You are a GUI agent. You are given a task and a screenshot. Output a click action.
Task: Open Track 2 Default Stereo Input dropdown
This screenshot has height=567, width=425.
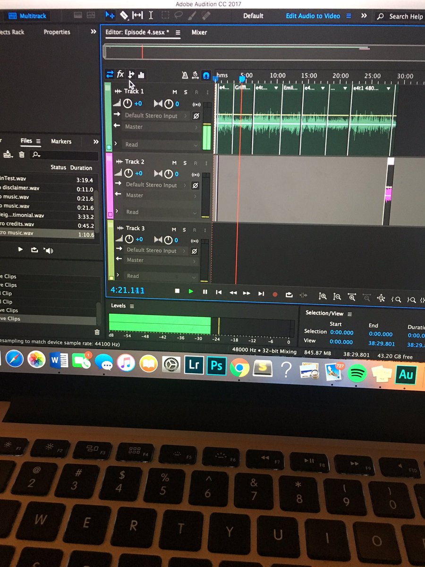(x=157, y=185)
